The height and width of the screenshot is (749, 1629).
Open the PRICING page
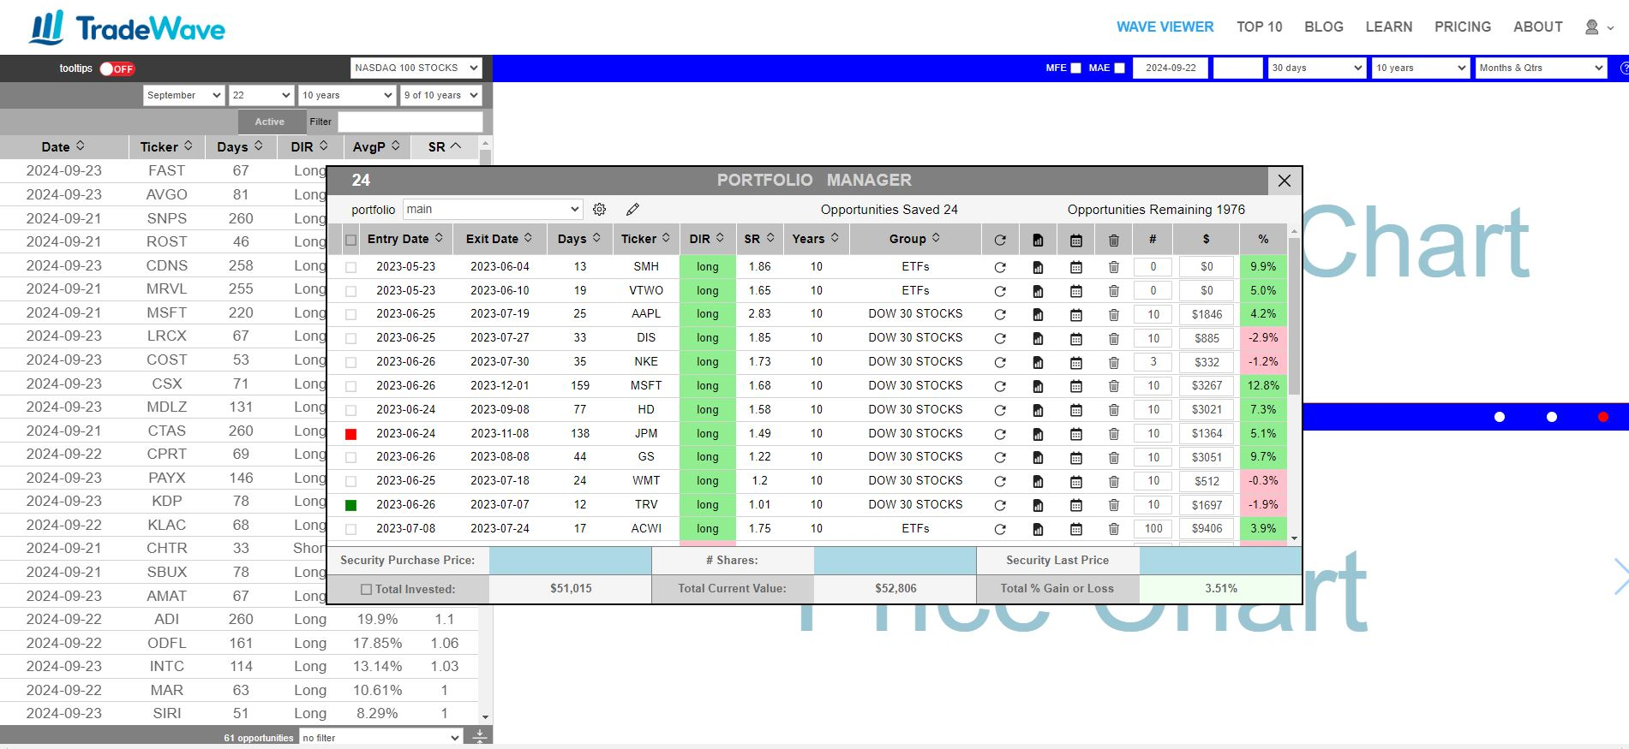[x=1463, y=27]
